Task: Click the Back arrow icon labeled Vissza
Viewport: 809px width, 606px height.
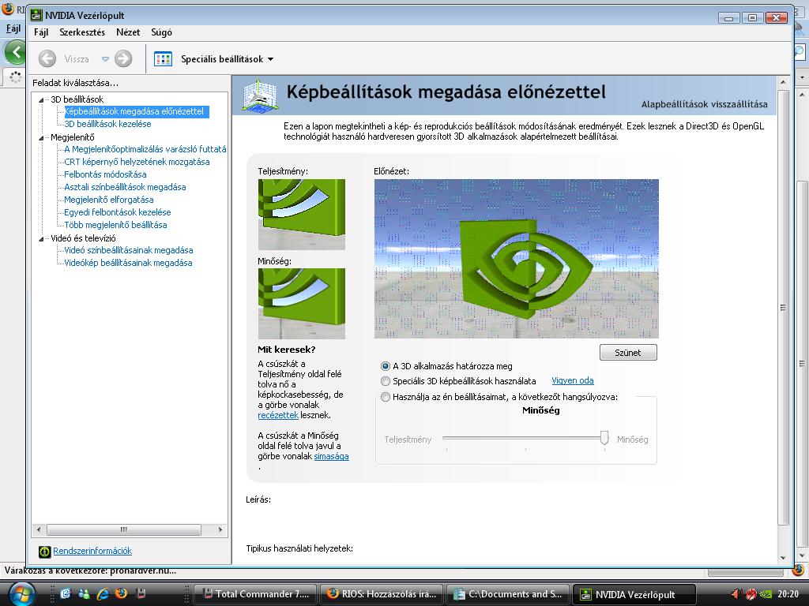Action: (47, 58)
